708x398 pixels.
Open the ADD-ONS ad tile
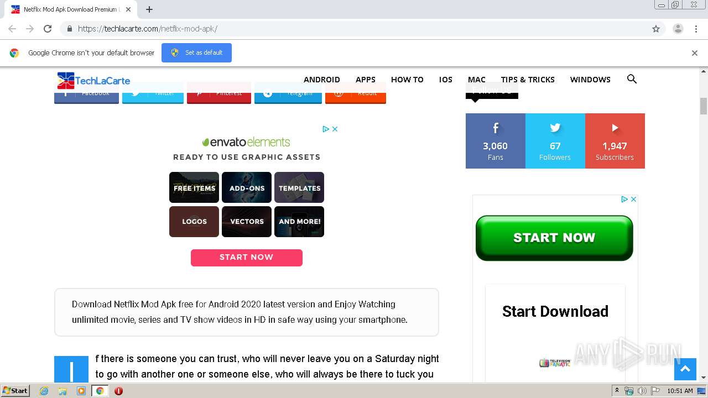pos(247,187)
